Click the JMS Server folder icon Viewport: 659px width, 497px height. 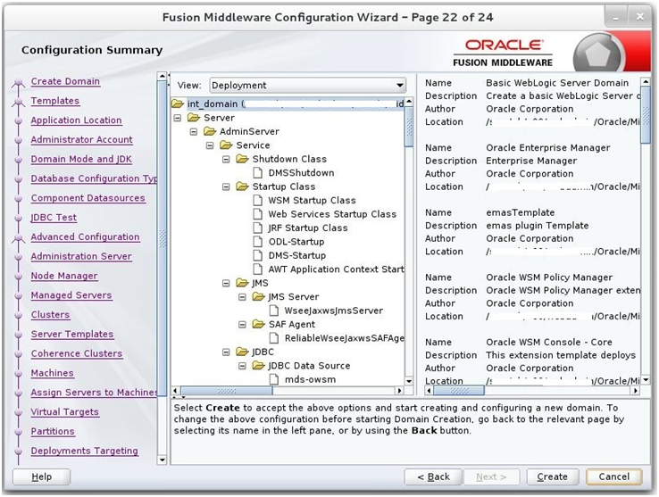click(258, 297)
